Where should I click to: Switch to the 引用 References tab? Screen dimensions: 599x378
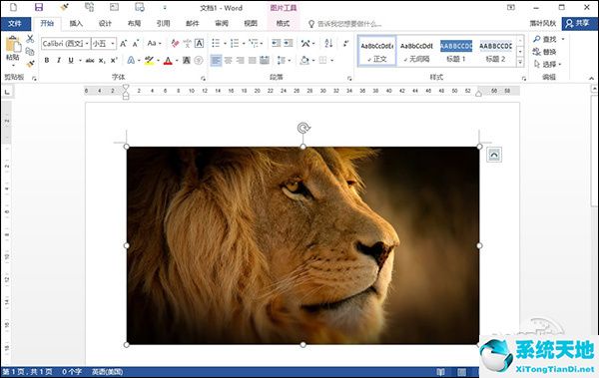click(x=163, y=24)
